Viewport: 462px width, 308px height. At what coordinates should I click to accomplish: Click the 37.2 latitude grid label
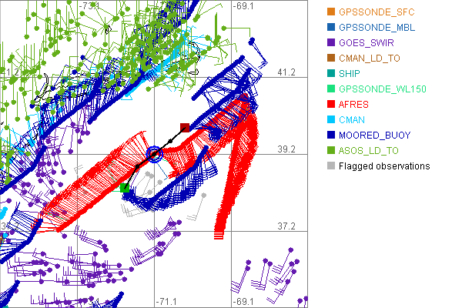pyautogui.click(x=286, y=226)
